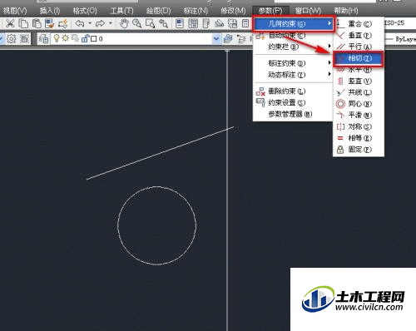Select the 平滑(M) smooth constraint

pos(359,115)
